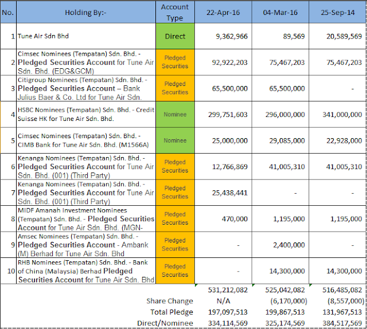Click the 'Share Change' label
The height and width of the screenshot is (329, 367).
coord(170,301)
